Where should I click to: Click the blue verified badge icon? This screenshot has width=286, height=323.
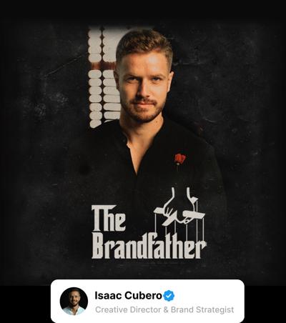point(169,296)
